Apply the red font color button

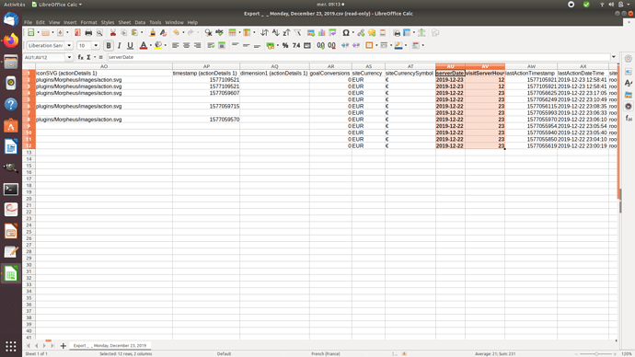(x=144, y=45)
